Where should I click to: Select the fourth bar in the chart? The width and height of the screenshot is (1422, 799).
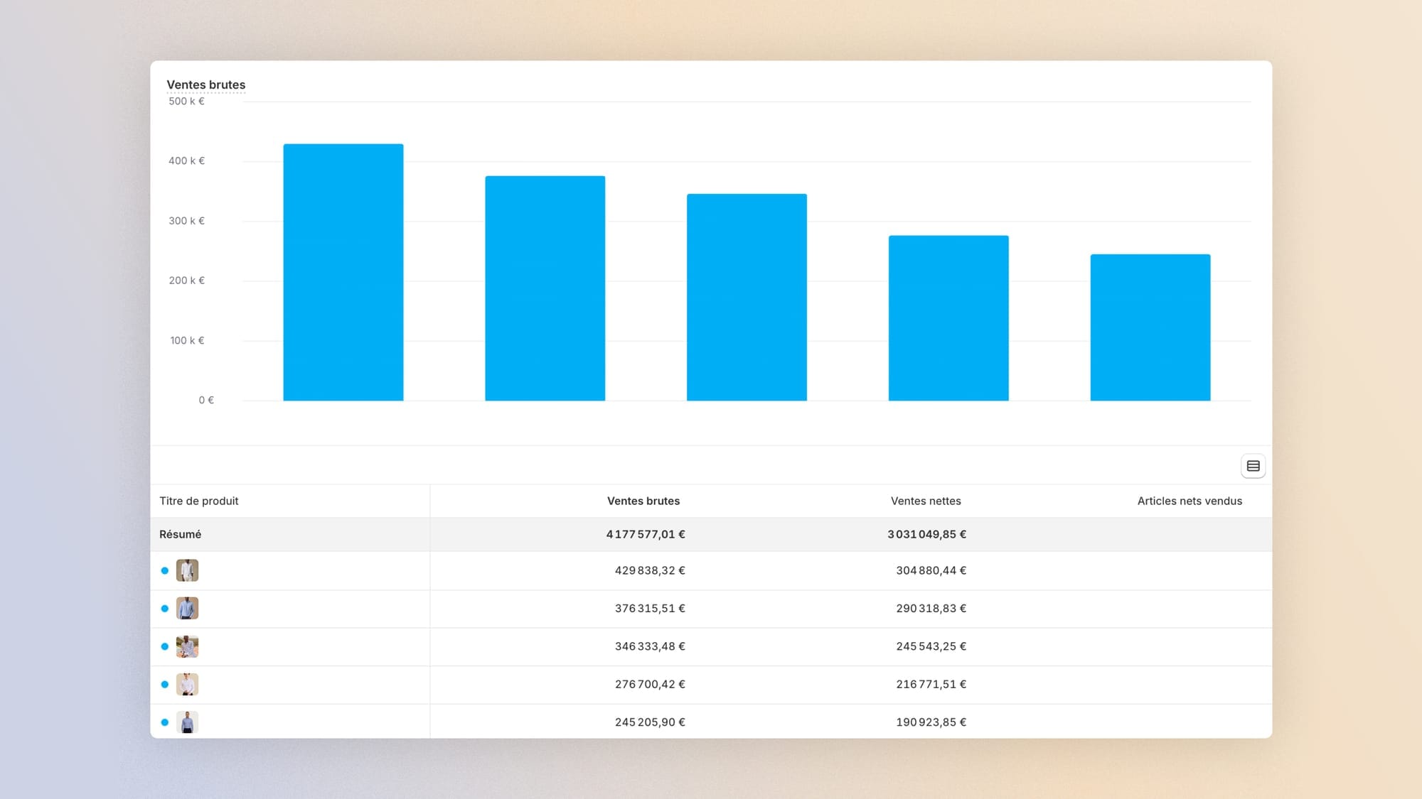(x=948, y=318)
